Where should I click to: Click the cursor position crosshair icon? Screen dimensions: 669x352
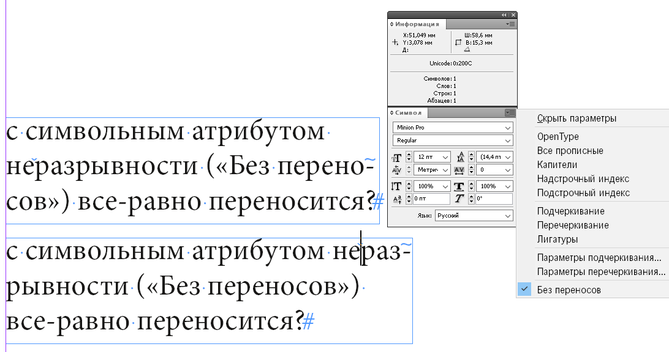tap(395, 43)
